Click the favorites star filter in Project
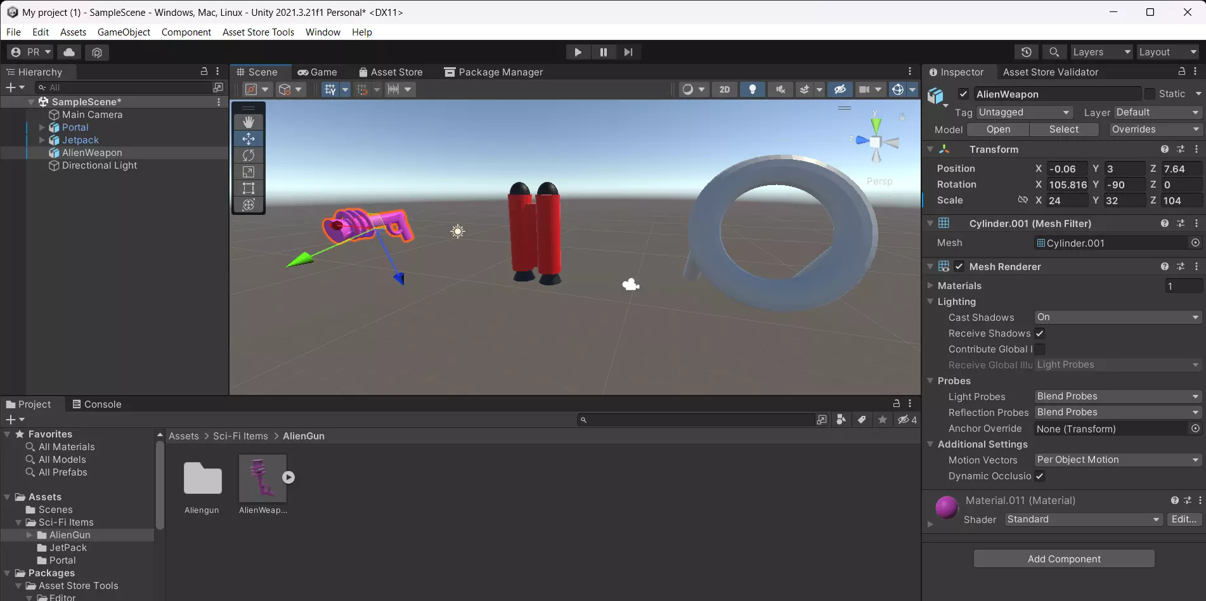 click(x=882, y=420)
